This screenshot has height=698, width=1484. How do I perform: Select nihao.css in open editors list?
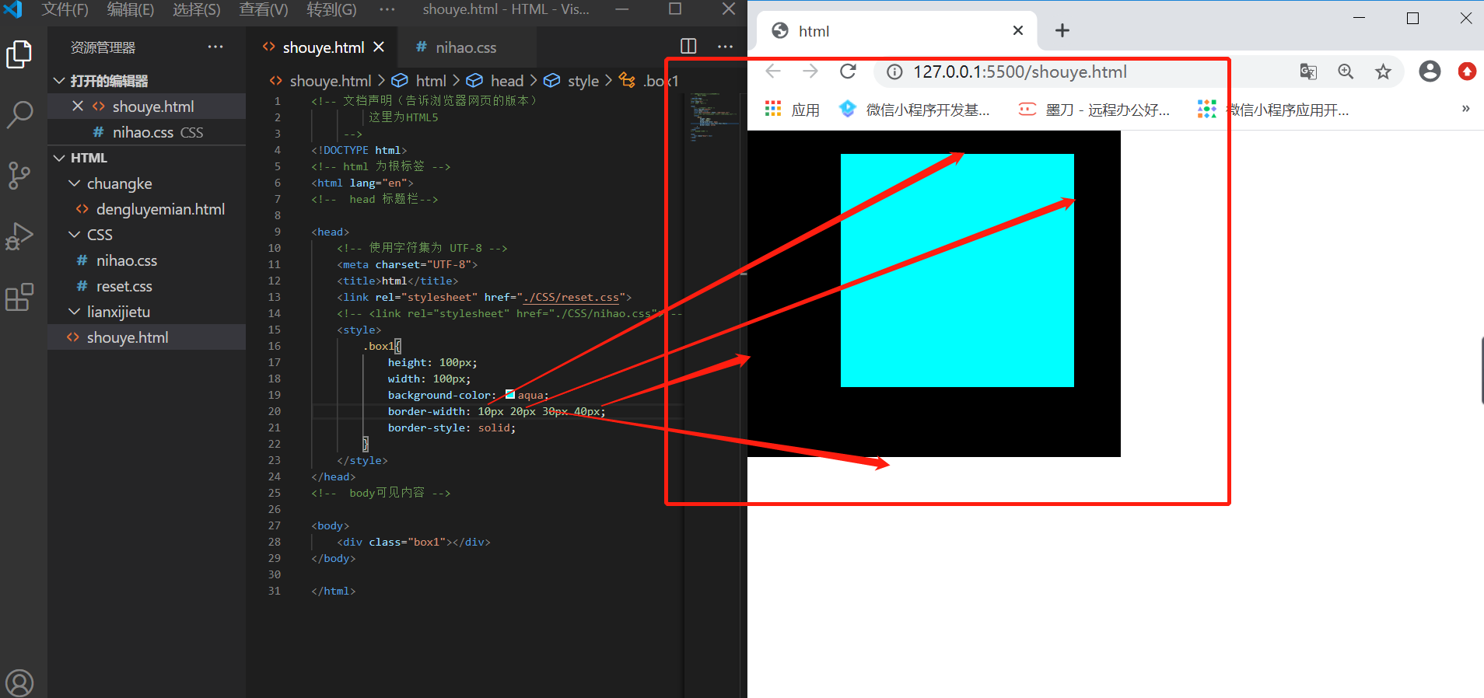(x=148, y=132)
